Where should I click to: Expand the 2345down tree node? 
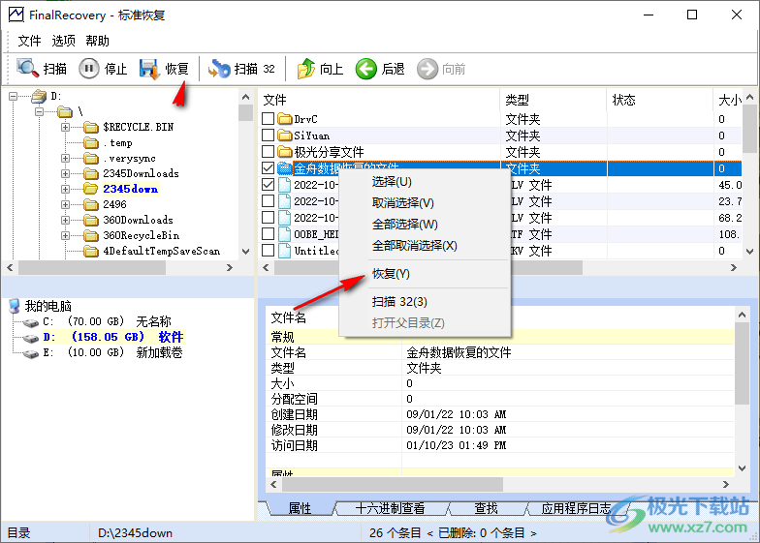(65, 190)
